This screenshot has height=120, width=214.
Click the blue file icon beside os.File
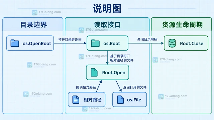120,100
